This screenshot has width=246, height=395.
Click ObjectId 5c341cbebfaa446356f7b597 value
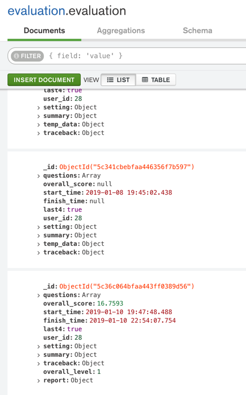click(127, 167)
